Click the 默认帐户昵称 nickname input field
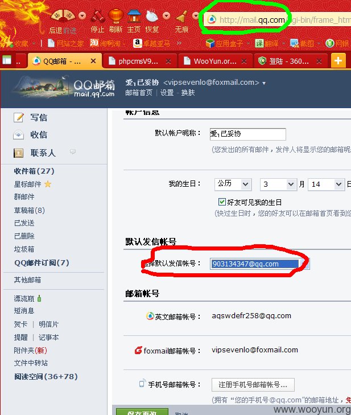351x415 pixels. [248, 134]
